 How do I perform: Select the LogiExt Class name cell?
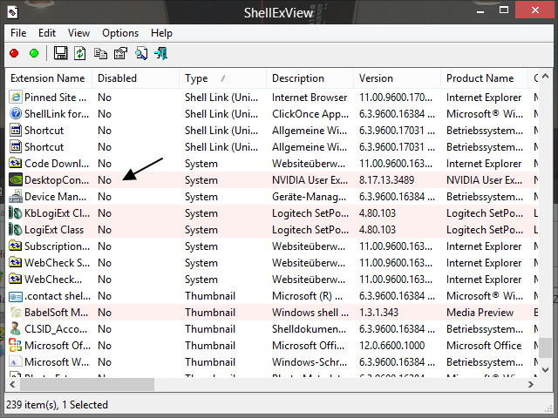(54, 230)
